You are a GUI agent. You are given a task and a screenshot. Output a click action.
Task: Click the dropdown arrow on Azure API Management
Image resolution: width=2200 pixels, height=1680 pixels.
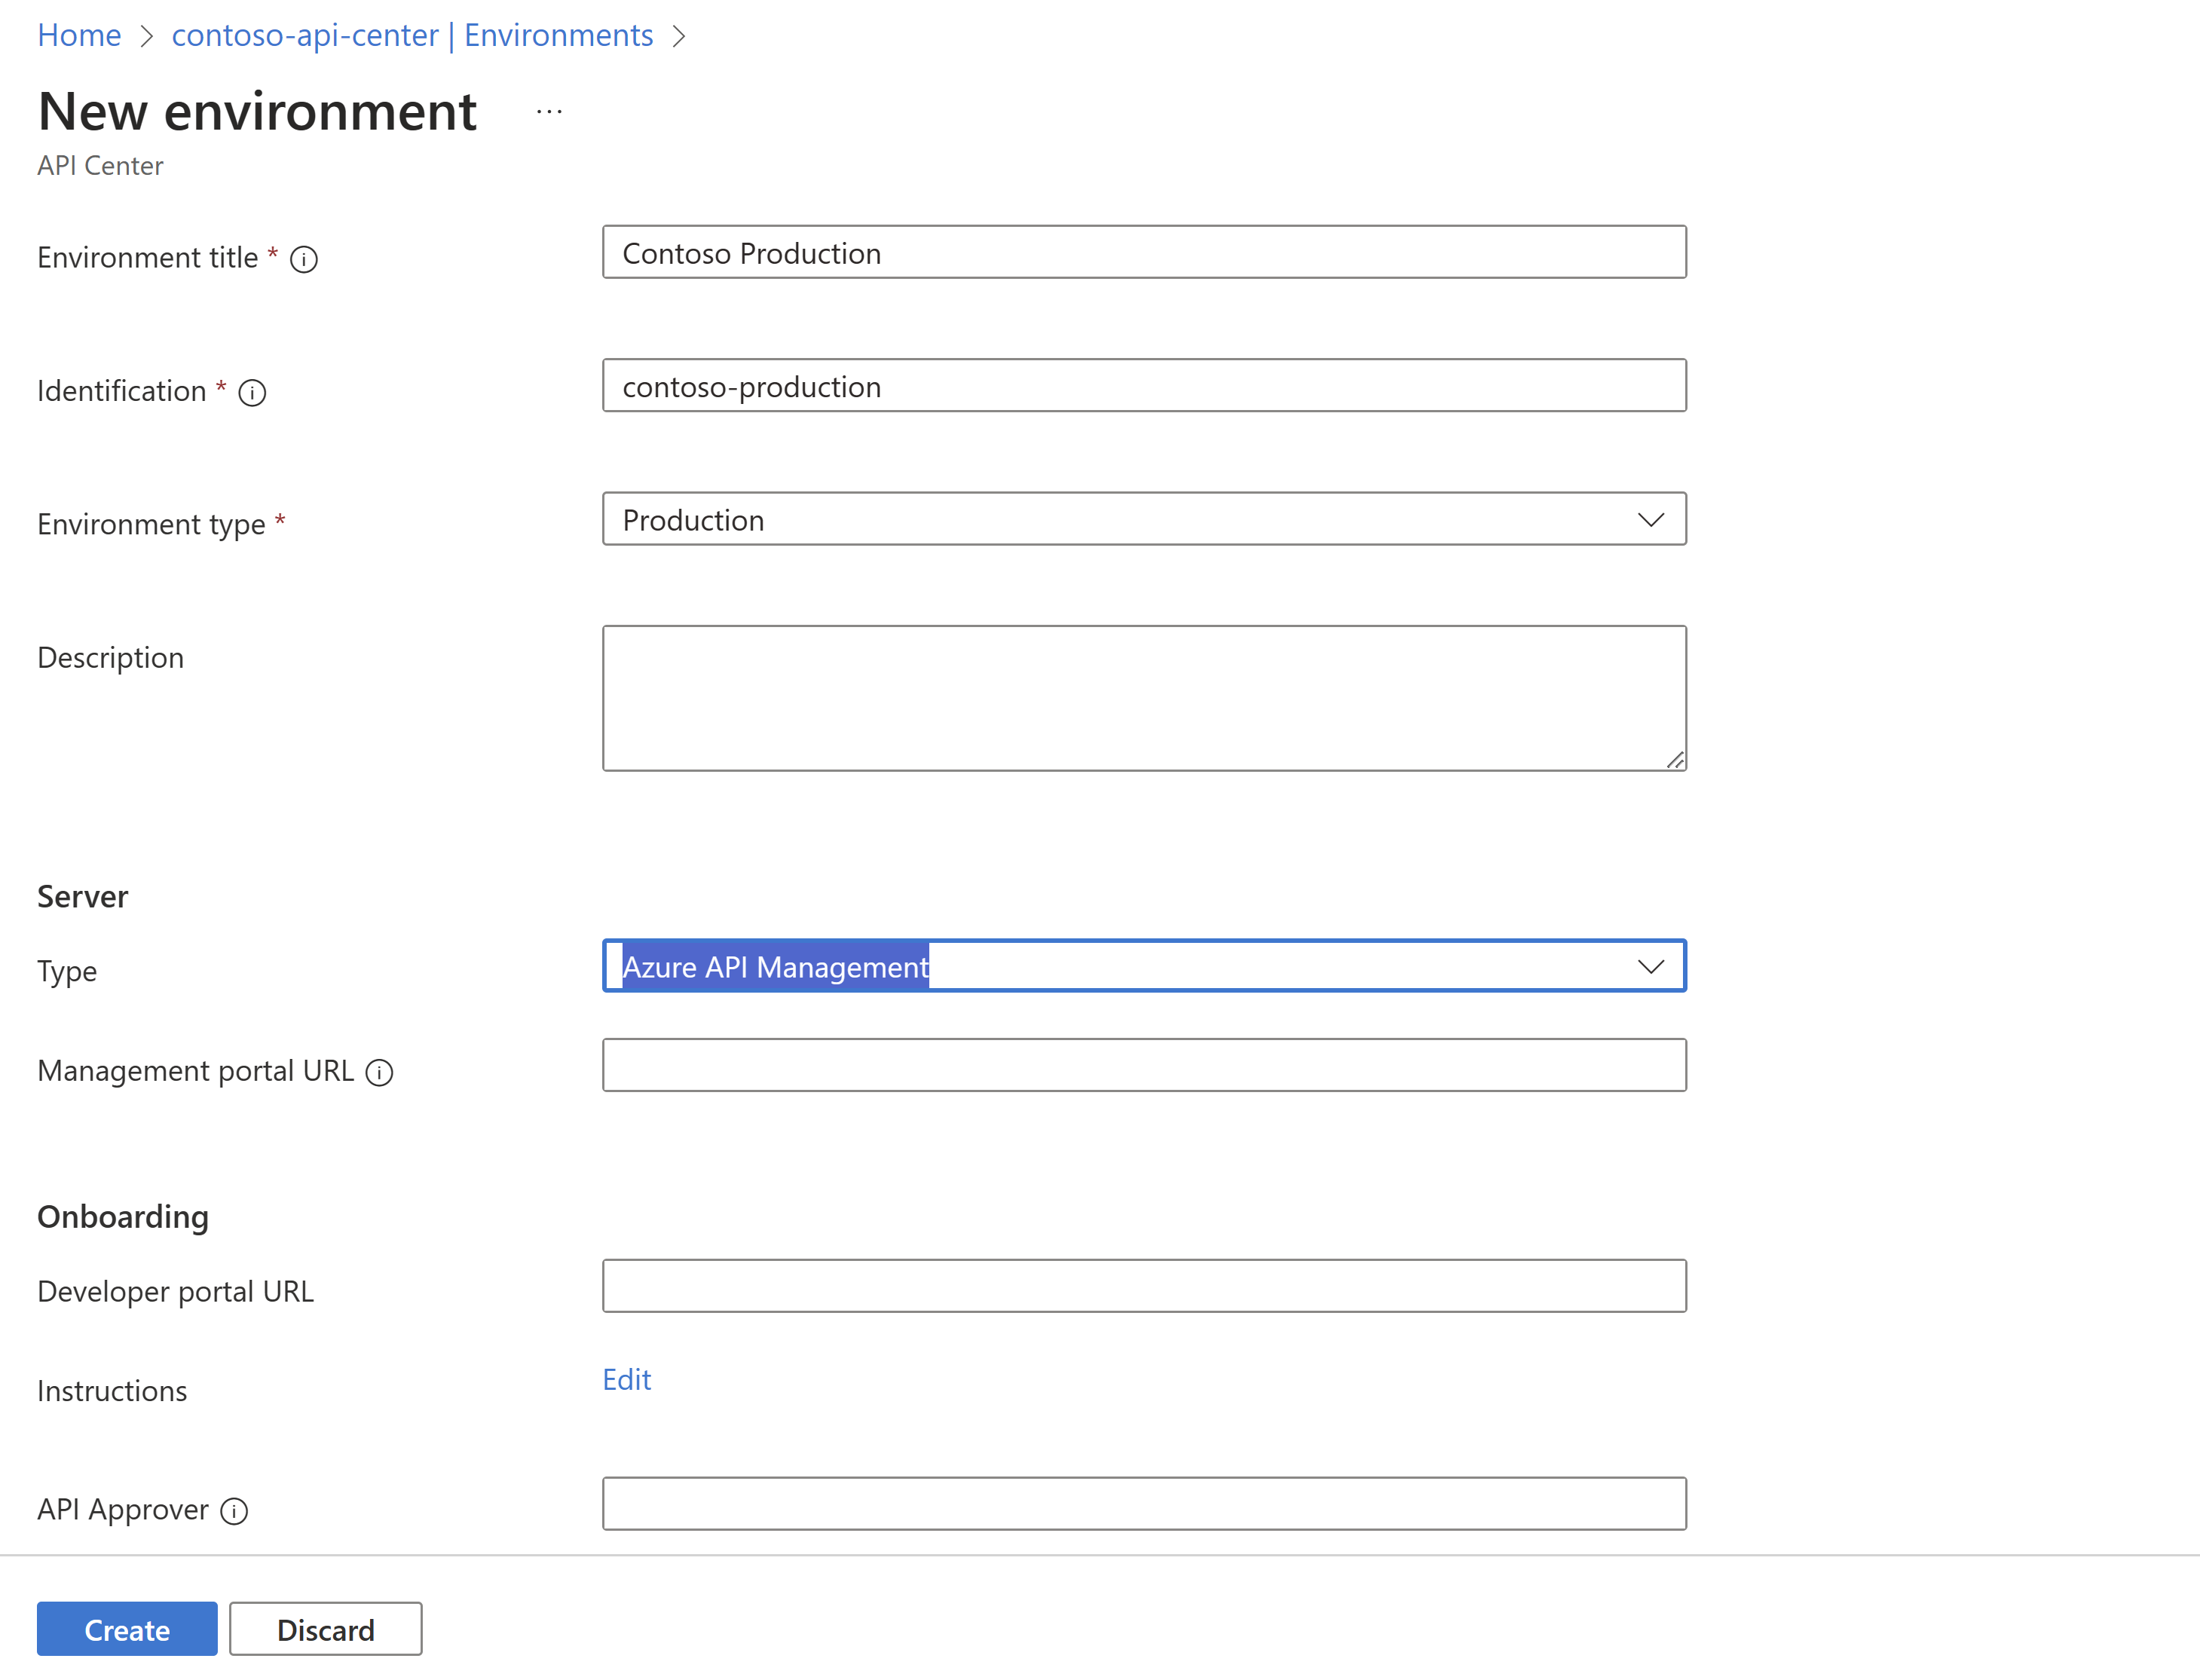pos(1650,965)
